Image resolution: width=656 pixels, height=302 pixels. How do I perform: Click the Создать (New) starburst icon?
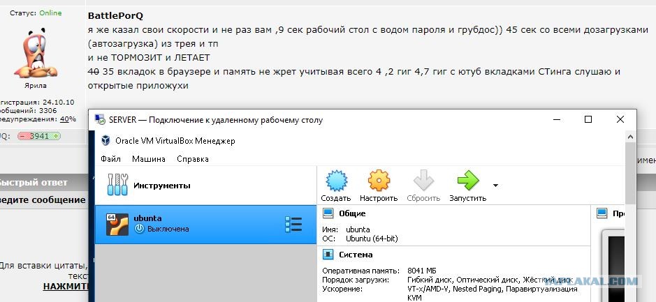pos(336,181)
